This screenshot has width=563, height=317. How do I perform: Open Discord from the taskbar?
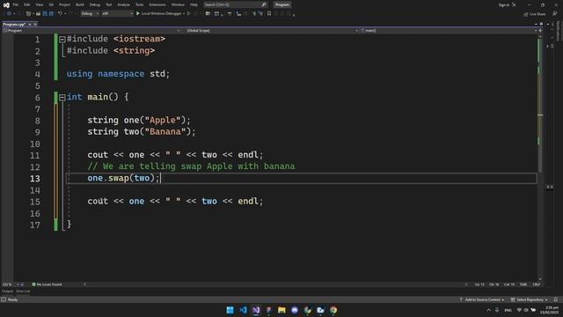tap(295, 310)
